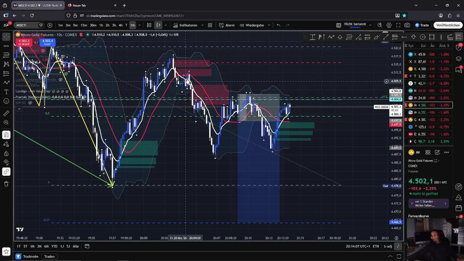Screen dimensions: 464x261
Task: Click quick search icon in top toolbar
Action: (x=380, y=25)
